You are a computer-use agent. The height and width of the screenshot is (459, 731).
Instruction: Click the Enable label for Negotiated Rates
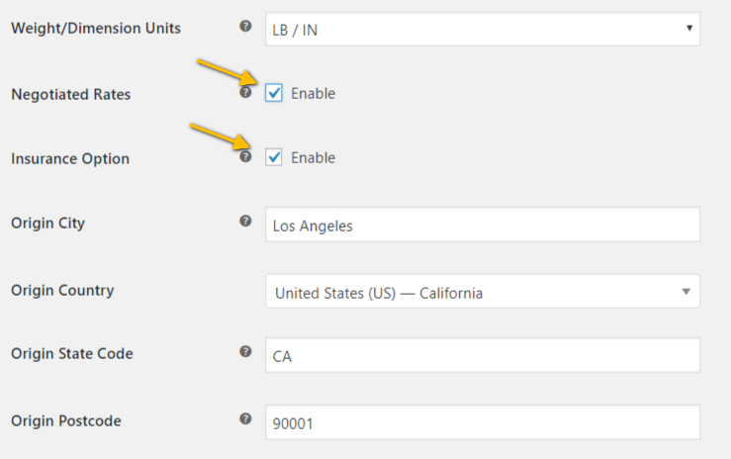point(313,93)
